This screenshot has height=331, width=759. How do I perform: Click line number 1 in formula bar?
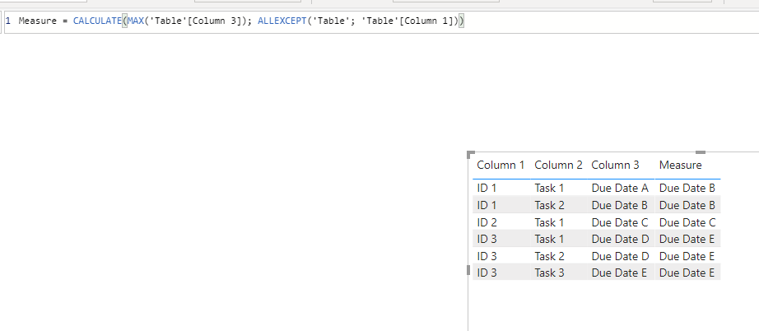click(x=7, y=21)
